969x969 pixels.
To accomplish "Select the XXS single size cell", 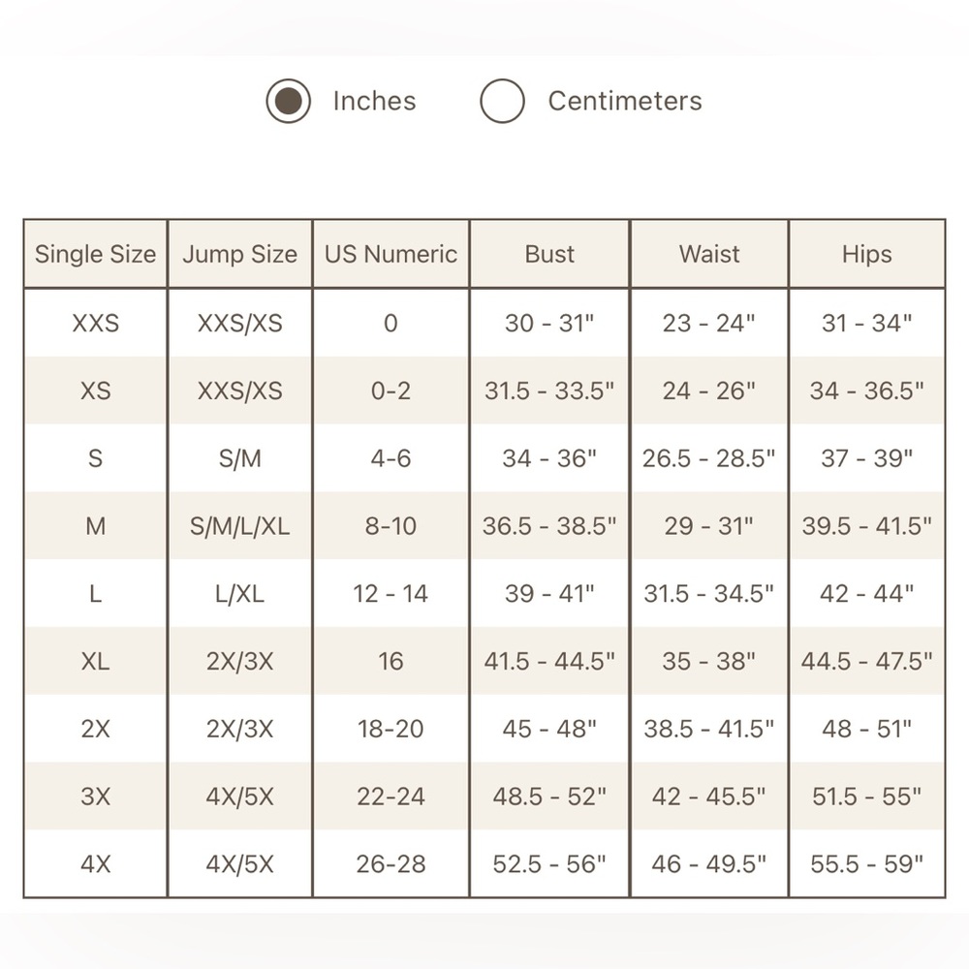I will point(95,324).
